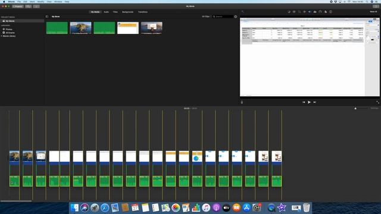Image resolution: width=381 pixels, height=214 pixels.
Task: Click the iMovie star icon in Dock
Action: click(282, 207)
